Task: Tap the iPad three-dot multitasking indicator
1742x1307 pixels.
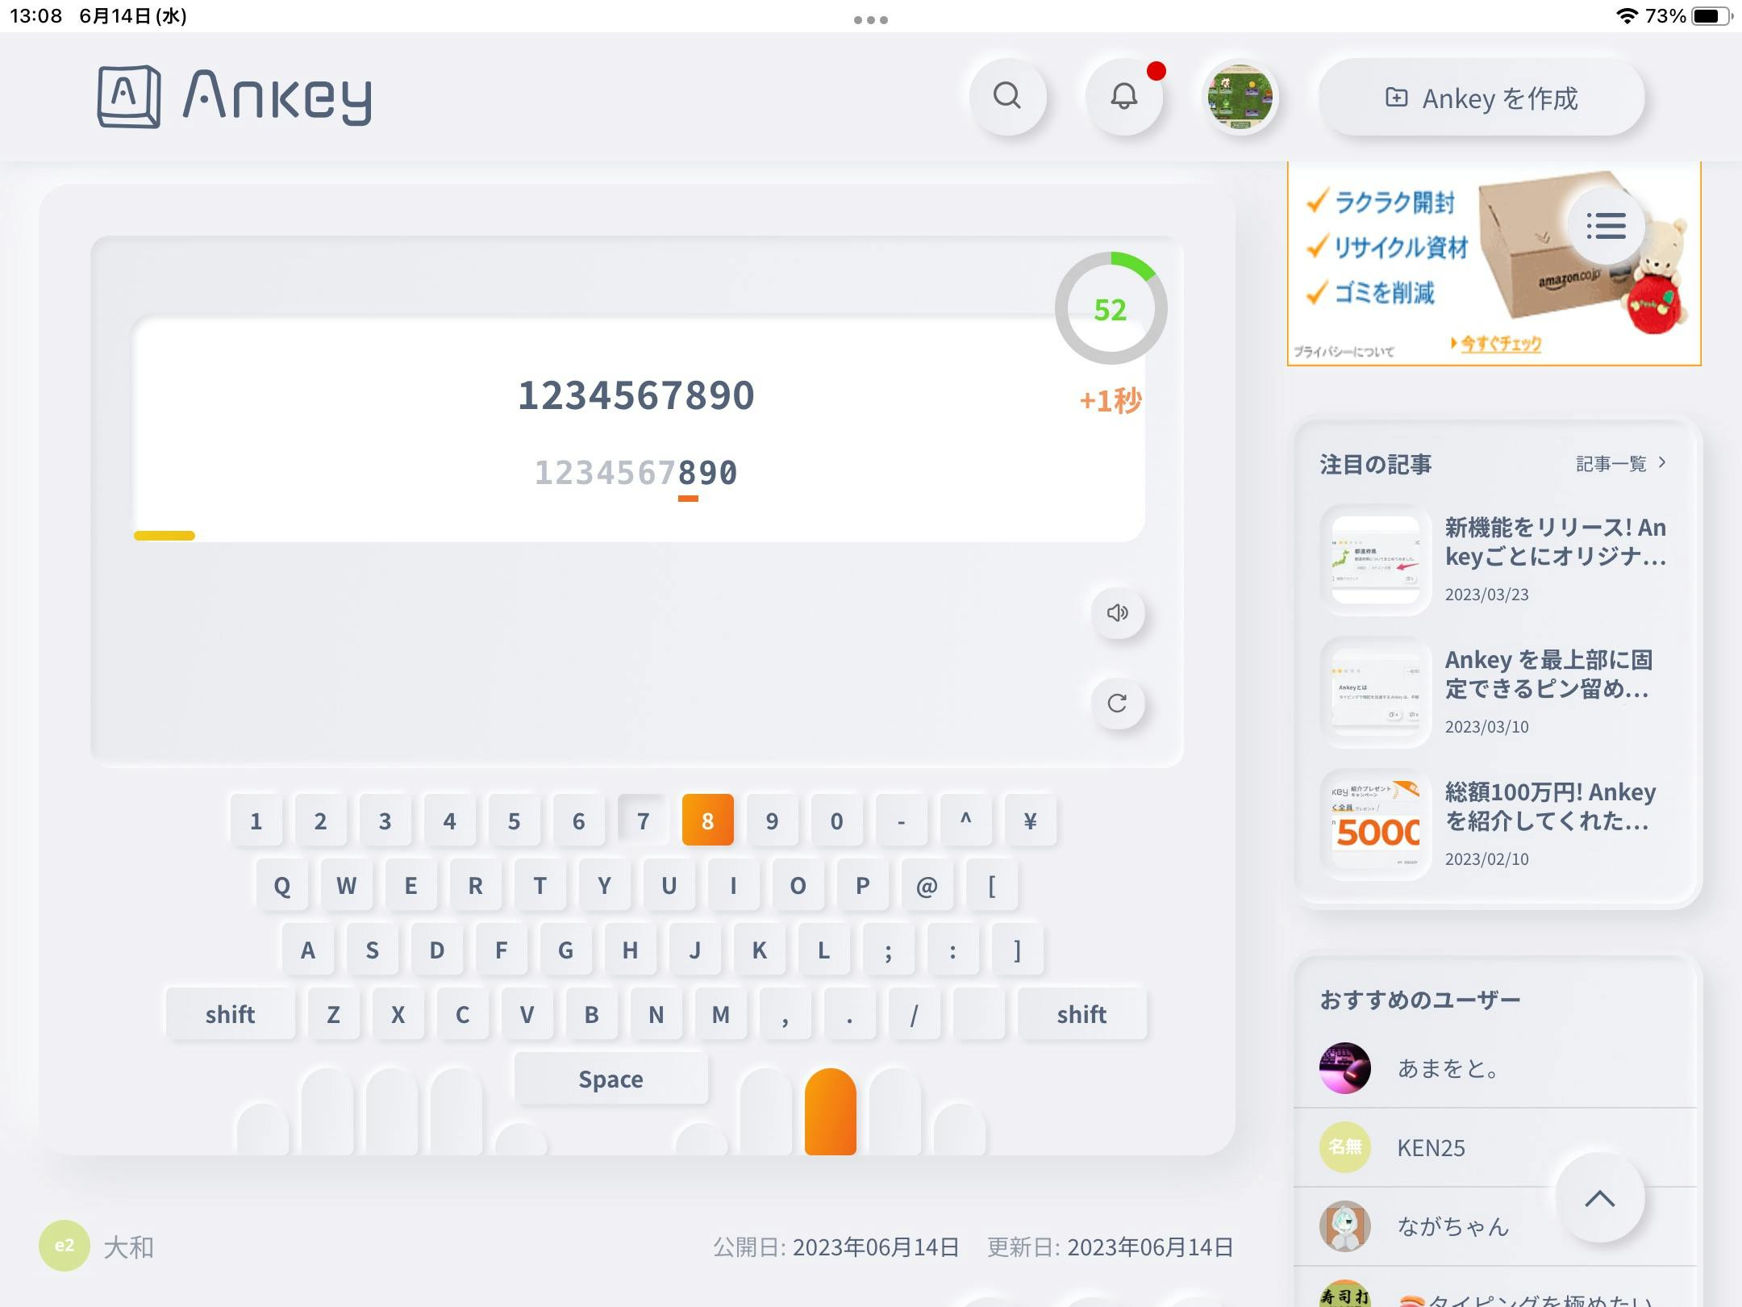Action: point(870,19)
